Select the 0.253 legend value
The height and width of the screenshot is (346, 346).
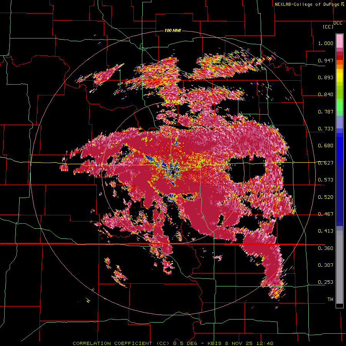click(x=326, y=282)
